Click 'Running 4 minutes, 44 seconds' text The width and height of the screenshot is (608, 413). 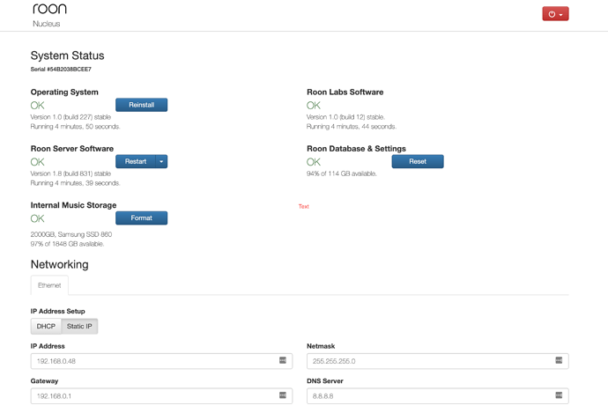tap(352, 127)
